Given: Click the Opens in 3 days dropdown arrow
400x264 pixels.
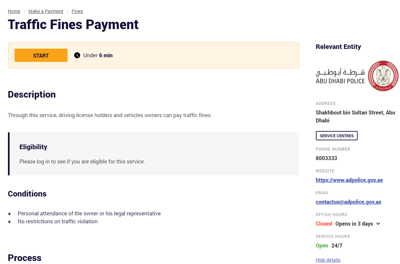Looking at the screenshot, I should (378, 224).
